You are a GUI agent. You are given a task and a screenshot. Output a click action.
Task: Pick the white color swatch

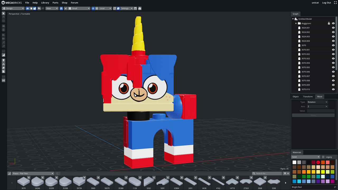coord(294,162)
